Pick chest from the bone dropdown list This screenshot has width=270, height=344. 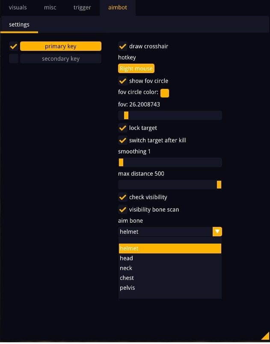170,278
